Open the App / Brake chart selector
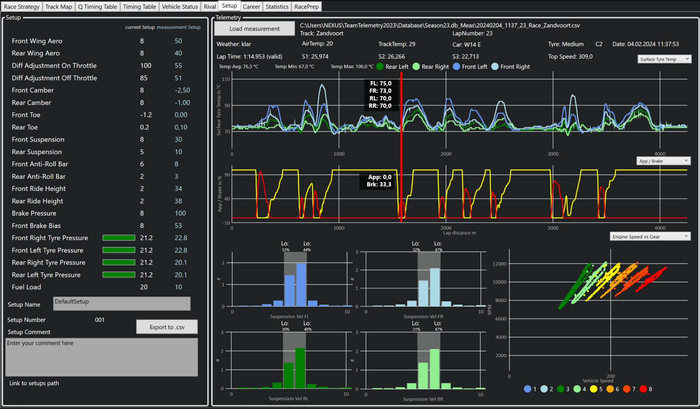 pyautogui.click(x=663, y=161)
